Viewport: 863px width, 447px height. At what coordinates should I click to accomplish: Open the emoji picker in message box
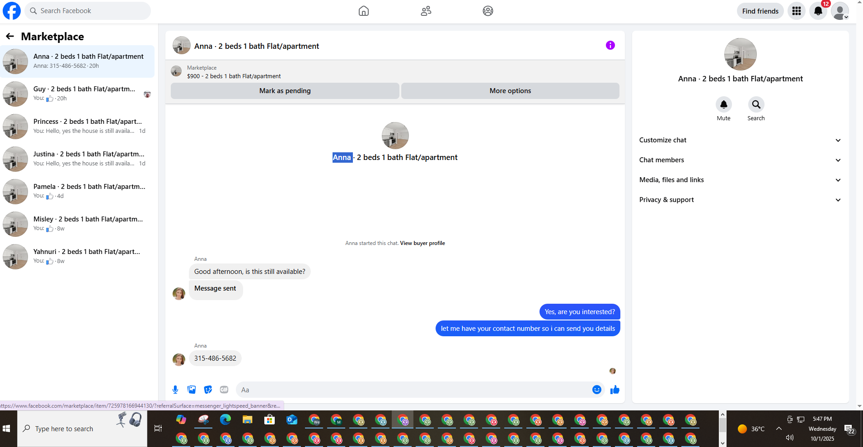tap(597, 390)
